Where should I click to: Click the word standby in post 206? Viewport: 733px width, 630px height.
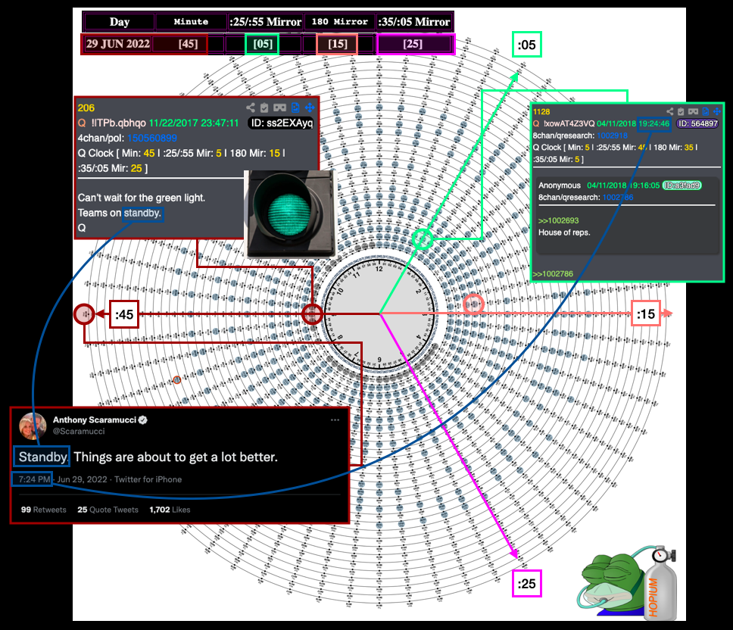tap(142, 213)
